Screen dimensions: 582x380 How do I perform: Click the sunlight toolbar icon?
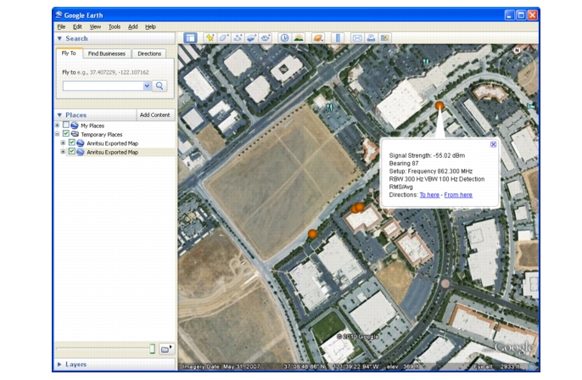tap(299, 38)
